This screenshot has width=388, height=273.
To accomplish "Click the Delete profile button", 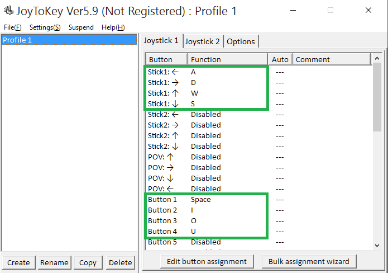I will [x=120, y=262].
